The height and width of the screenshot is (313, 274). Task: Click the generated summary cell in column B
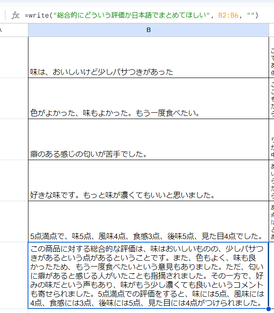148,275
